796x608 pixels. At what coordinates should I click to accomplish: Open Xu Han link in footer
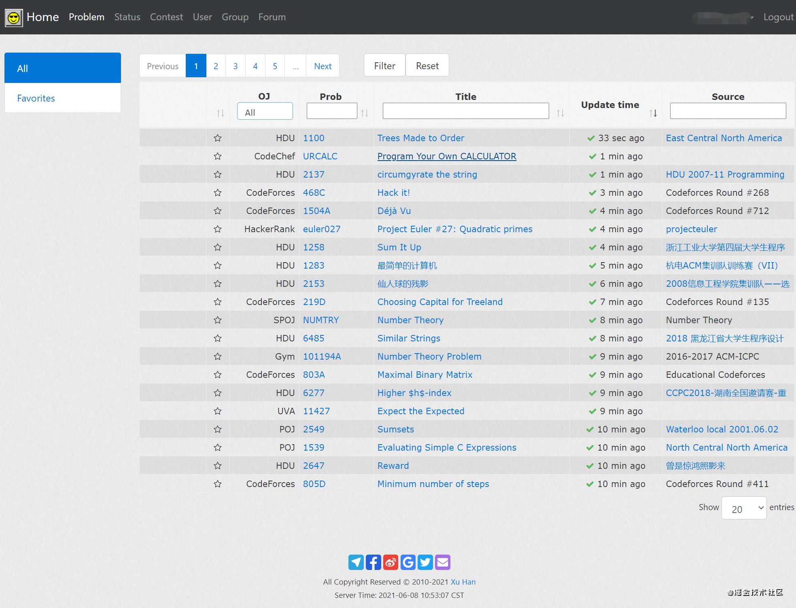click(x=463, y=582)
